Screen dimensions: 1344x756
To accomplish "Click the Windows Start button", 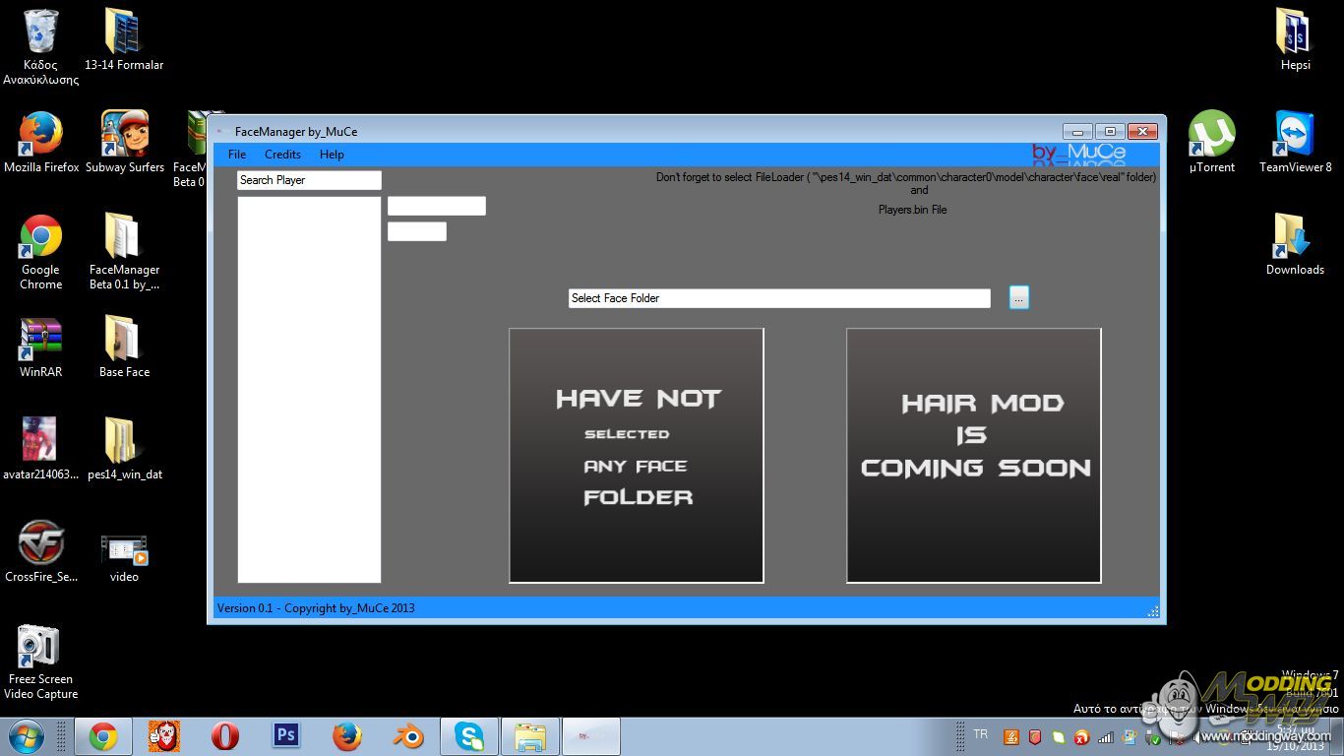I will pyautogui.click(x=26, y=735).
